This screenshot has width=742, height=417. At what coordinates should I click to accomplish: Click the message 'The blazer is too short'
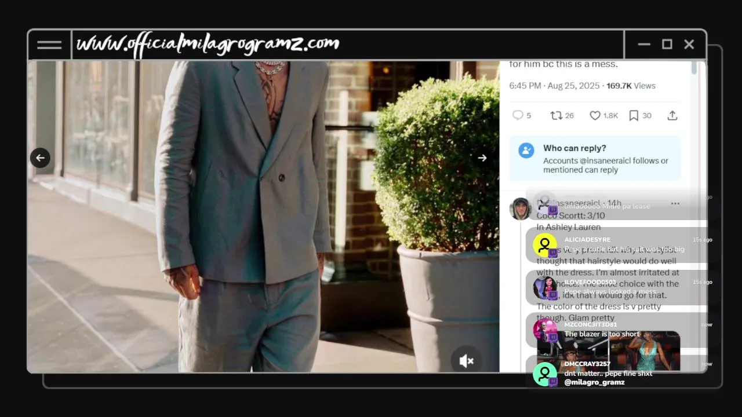tap(602, 334)
